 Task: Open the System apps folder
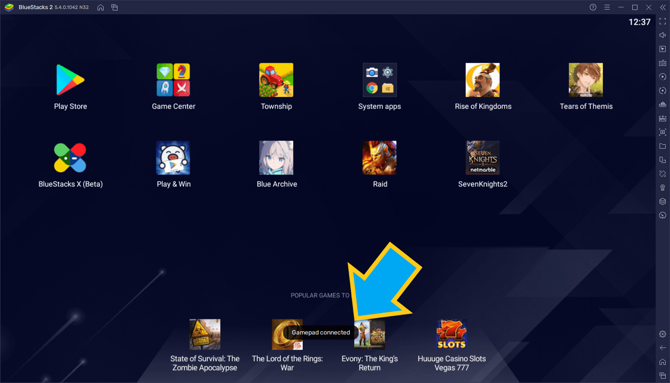(x=379, y=80)
